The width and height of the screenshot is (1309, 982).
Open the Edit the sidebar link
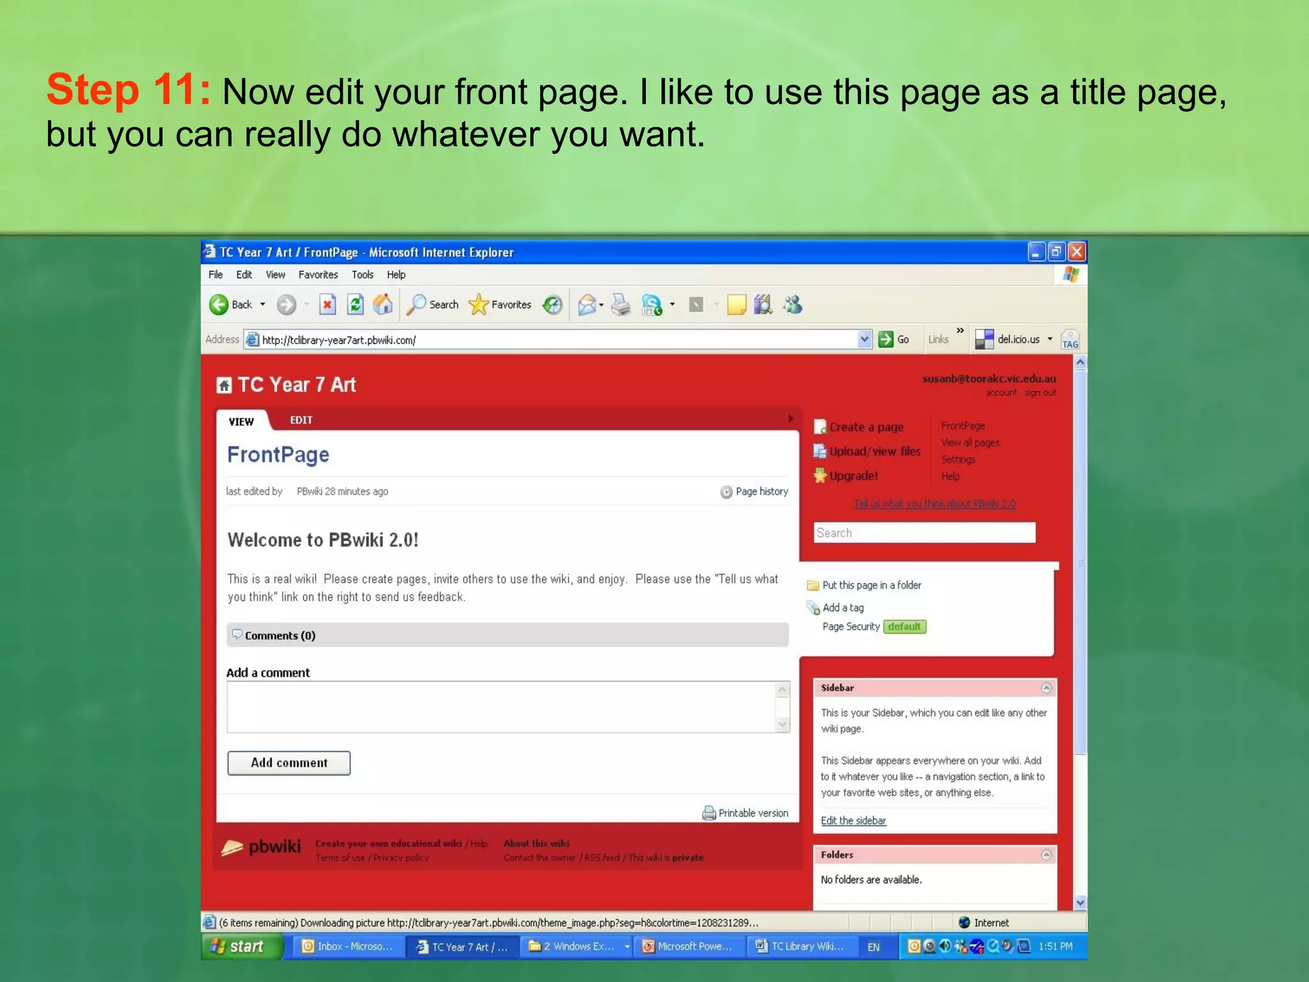click(x=853, y=821)
